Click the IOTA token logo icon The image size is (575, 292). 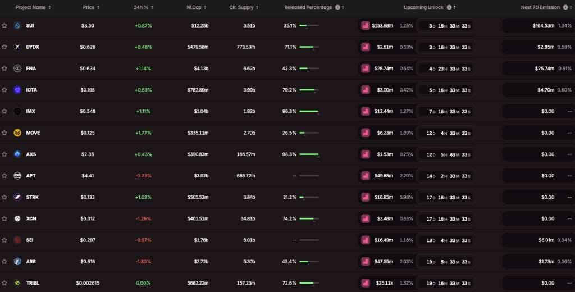point(17,90)
